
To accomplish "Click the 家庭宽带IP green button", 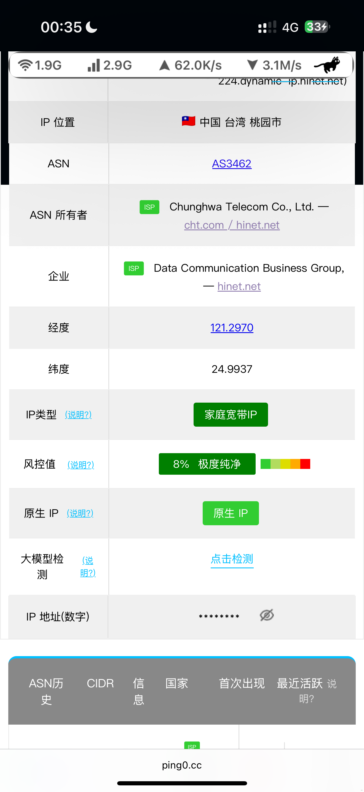I will point(231,415).
